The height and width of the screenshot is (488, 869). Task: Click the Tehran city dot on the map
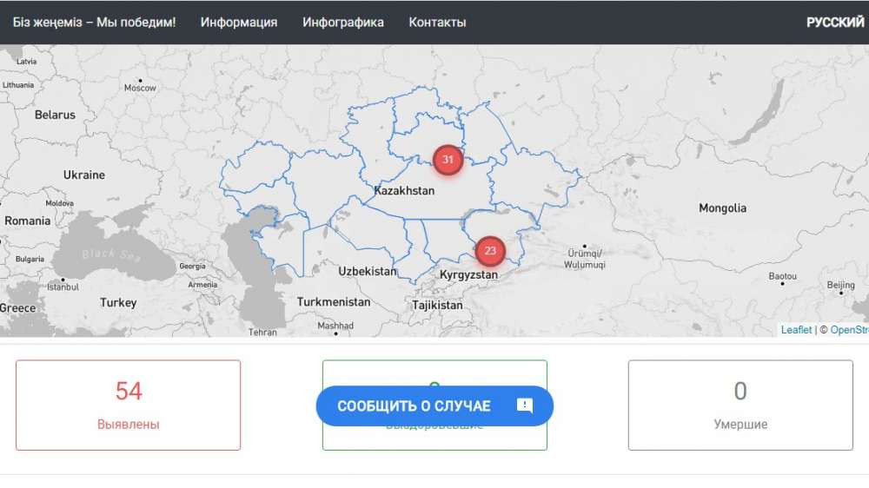pyautogui.click(x=262, y=322)
